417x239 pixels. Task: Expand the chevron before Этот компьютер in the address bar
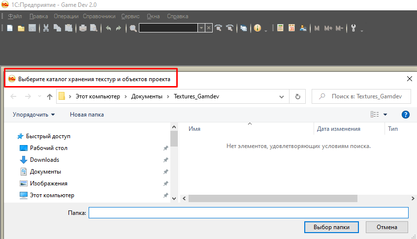tap(70, 96)
